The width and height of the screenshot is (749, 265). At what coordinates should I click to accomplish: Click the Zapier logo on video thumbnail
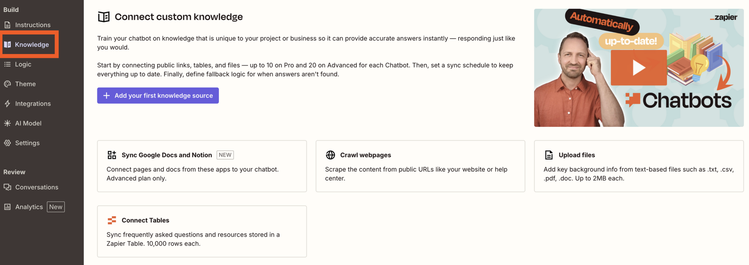pyautogui.click(x=724, y=18)
